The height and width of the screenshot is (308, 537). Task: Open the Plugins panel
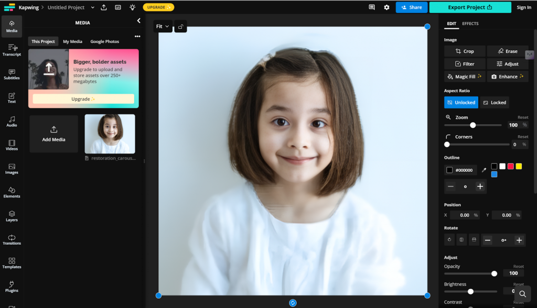click(x=12, y=287)
